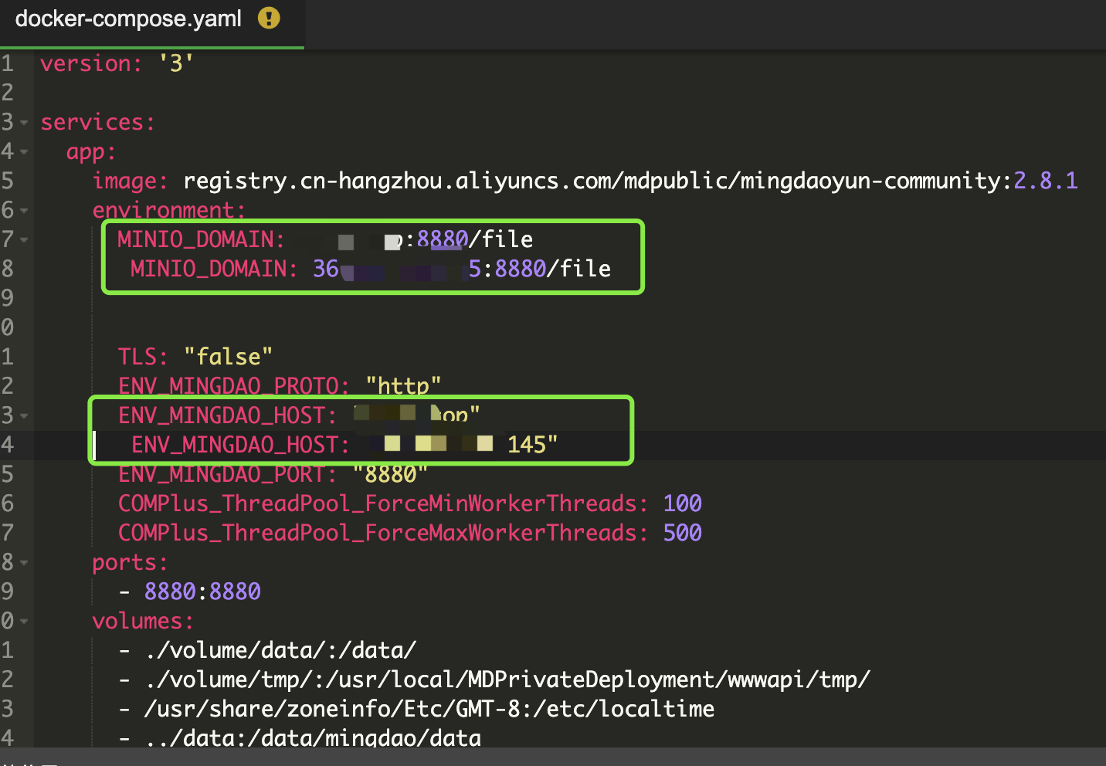Fold the first MINIO_DOMAIN line arrow
Image resolution: width=1106 pixels, height=766 pixels.
tap(24, 240)
